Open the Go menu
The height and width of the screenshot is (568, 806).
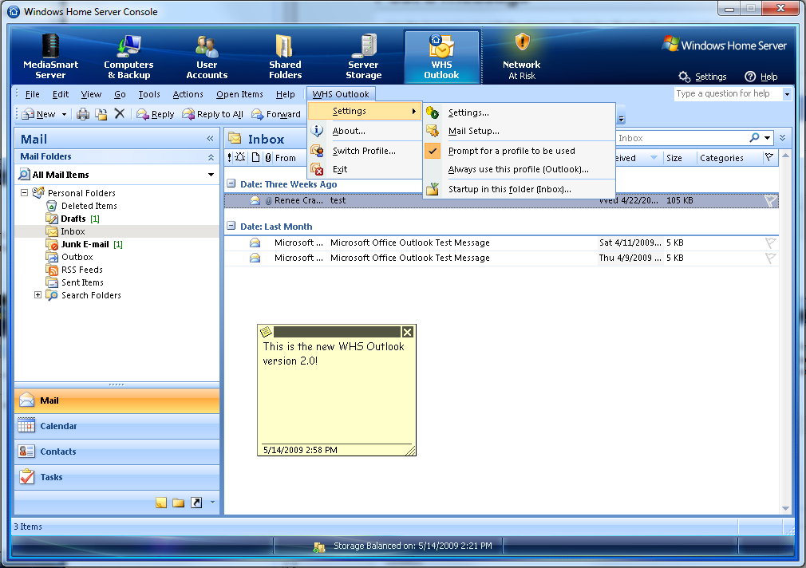click(120, 94)
